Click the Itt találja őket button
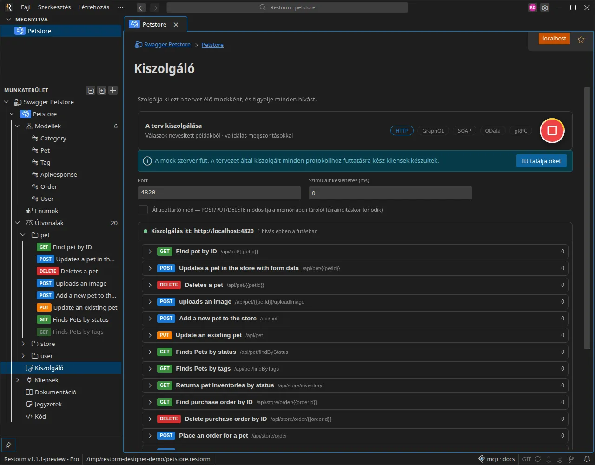 click(541, 161)
